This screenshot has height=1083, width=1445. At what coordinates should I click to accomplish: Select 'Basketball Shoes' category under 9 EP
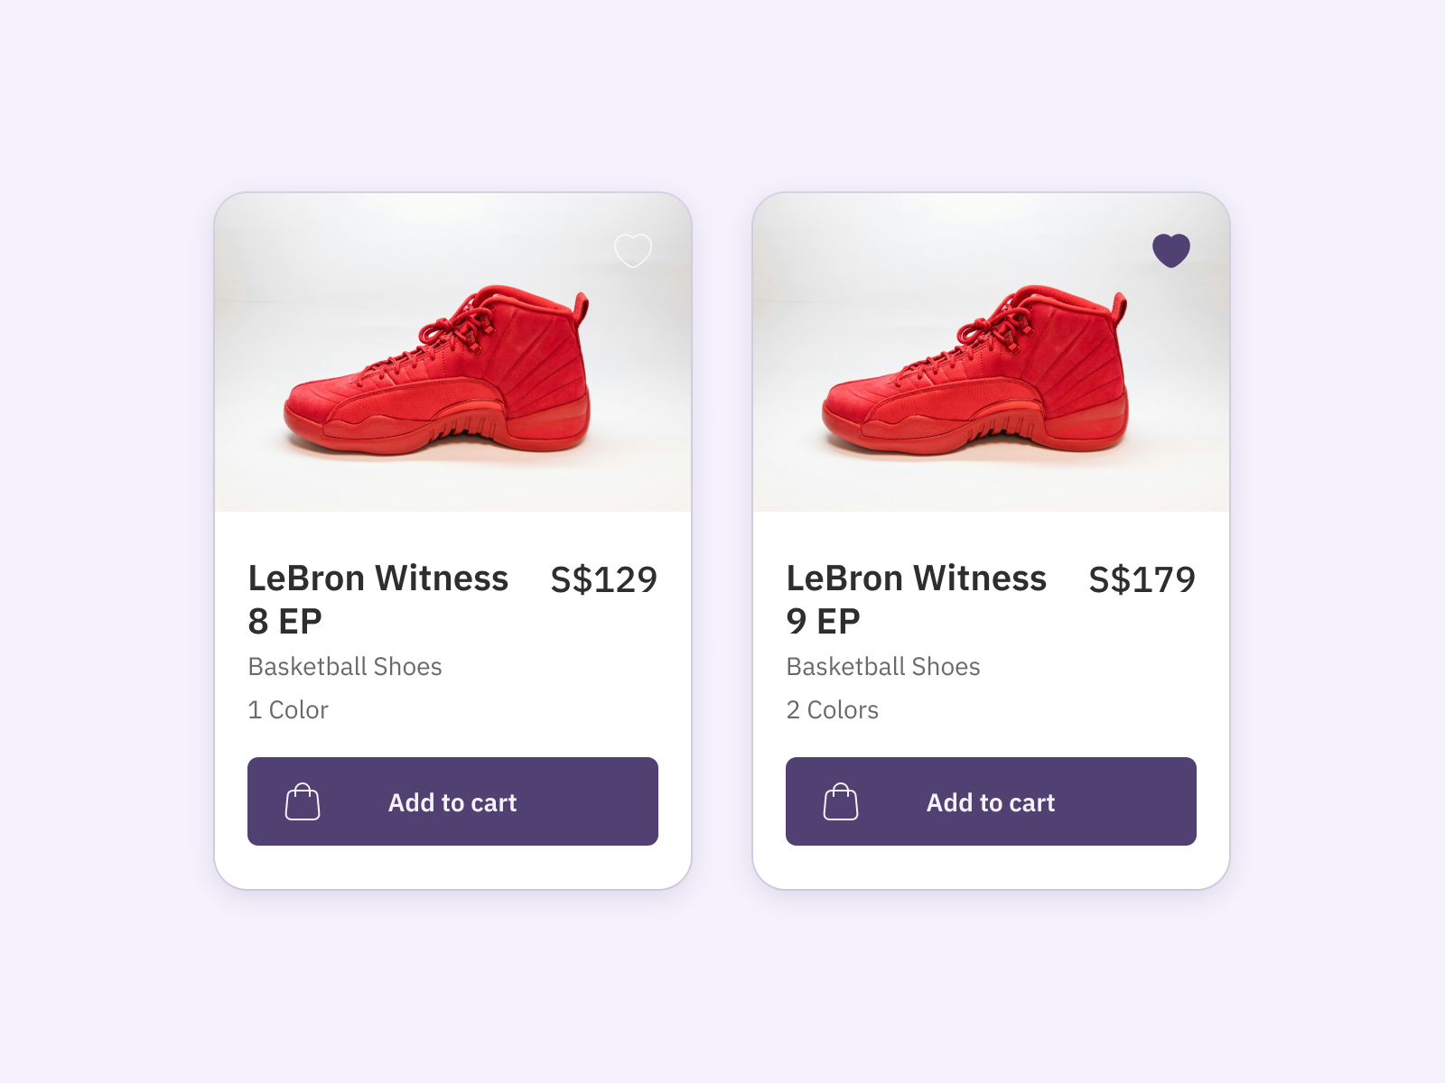pos(883,666)
